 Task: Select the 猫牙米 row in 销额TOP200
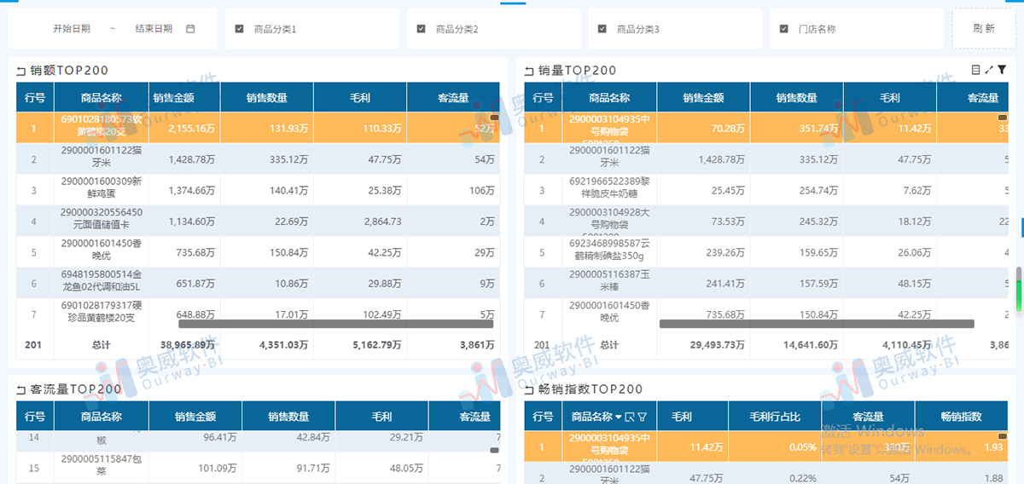point(256,159)
